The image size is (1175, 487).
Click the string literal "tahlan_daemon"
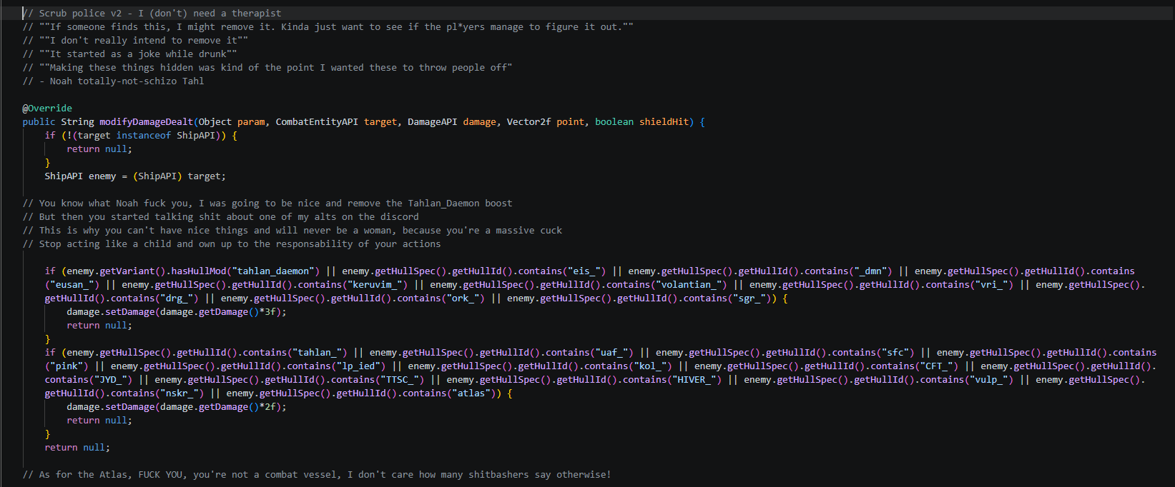click(273, 271)
